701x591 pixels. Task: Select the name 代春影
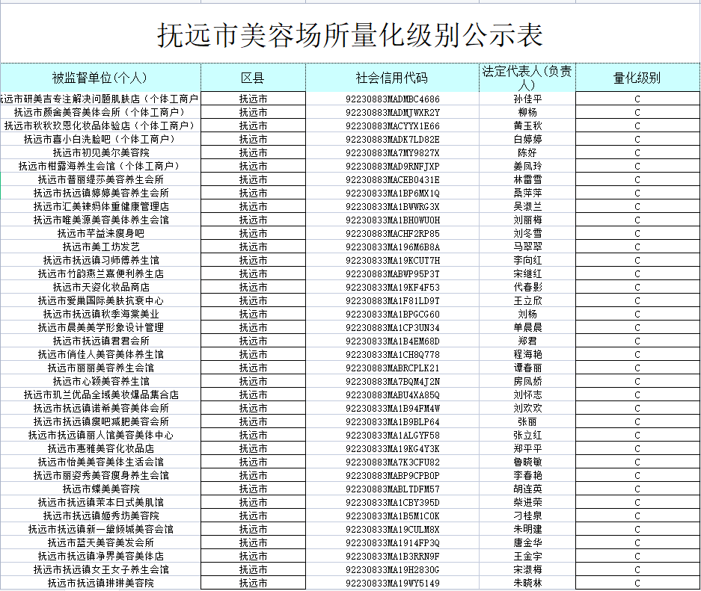(x=527, y=287)
